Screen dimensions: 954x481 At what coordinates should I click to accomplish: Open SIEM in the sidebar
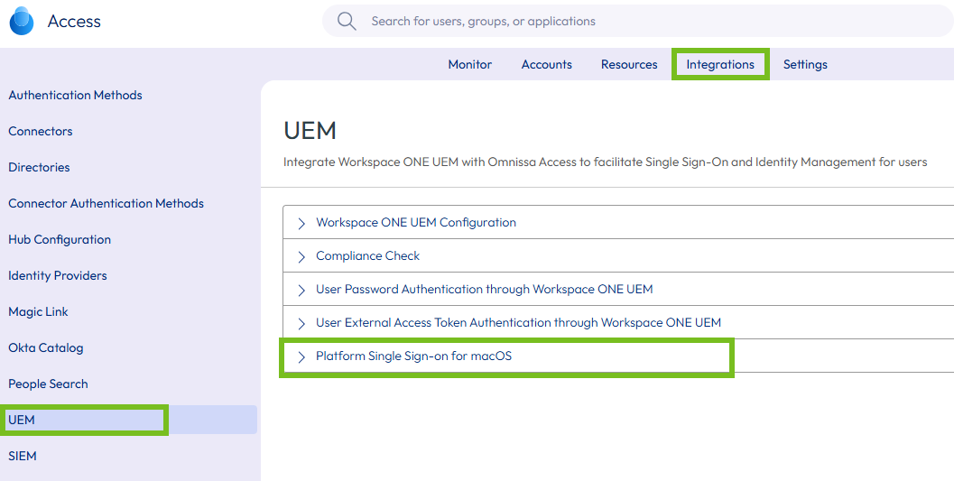pos(23,456)
